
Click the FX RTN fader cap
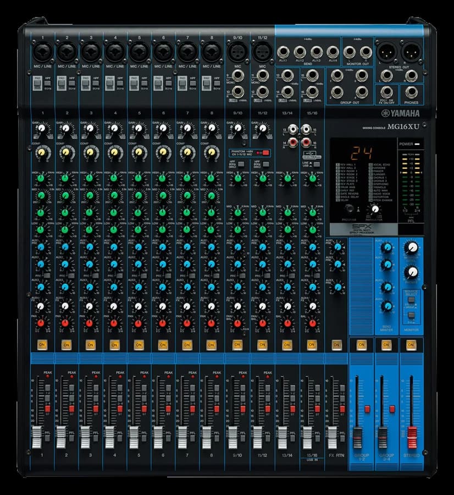pyautogui.click(x=332, y=437)
